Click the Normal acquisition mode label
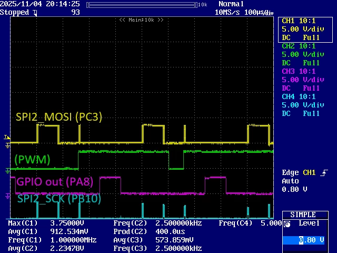337x253 pixels. (231, 4)
